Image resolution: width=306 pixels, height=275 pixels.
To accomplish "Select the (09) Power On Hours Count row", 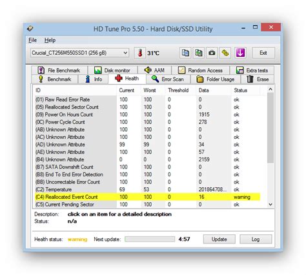I will (147, 114).
